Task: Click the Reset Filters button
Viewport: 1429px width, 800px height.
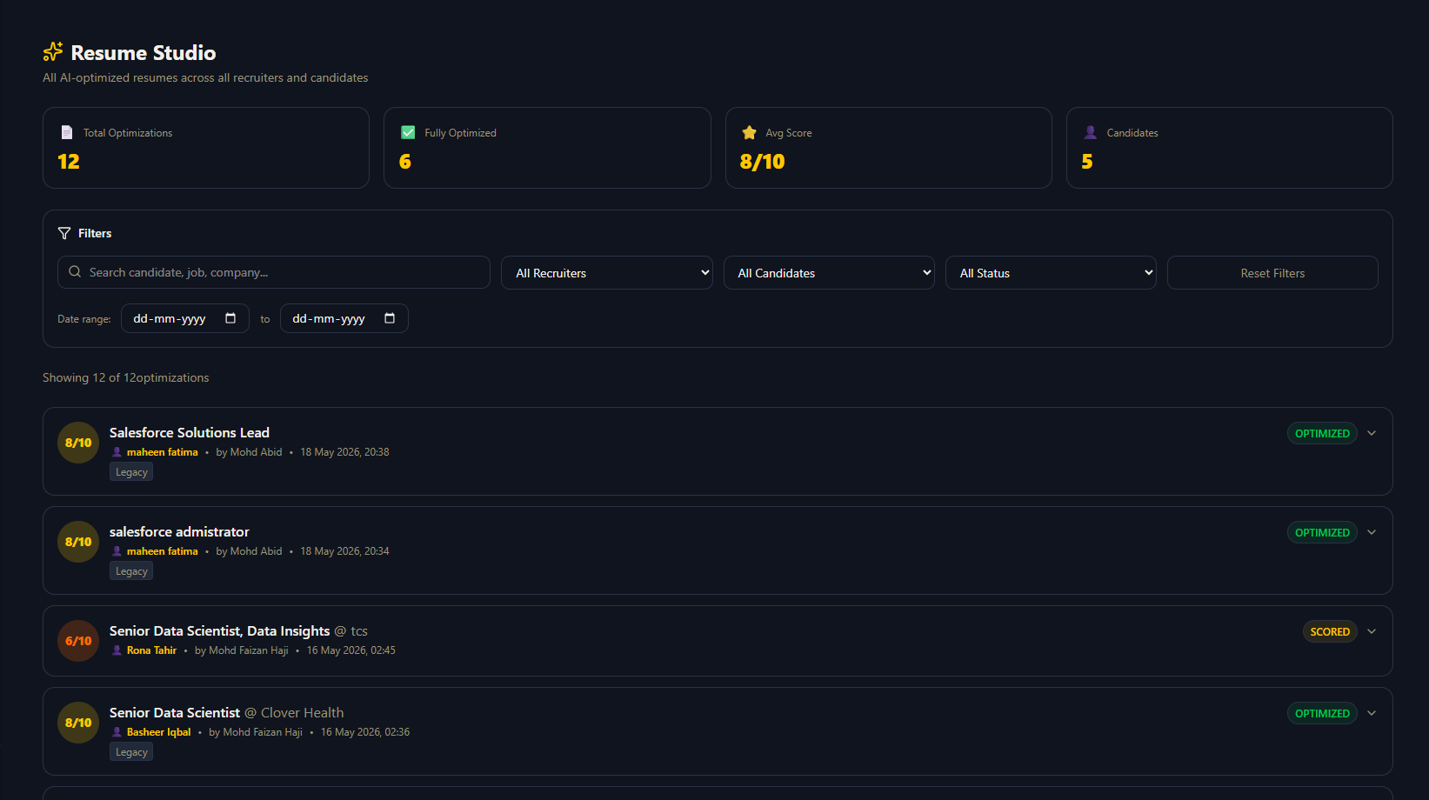Action: pos(1272,272)
